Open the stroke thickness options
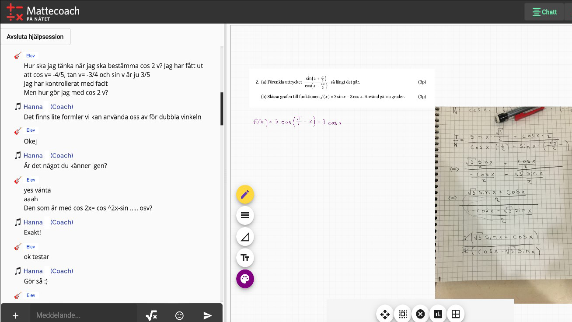 245,215
